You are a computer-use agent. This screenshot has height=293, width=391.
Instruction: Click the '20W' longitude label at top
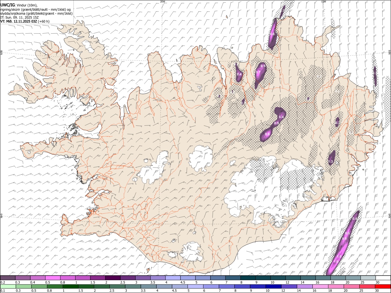click(163, 2)
